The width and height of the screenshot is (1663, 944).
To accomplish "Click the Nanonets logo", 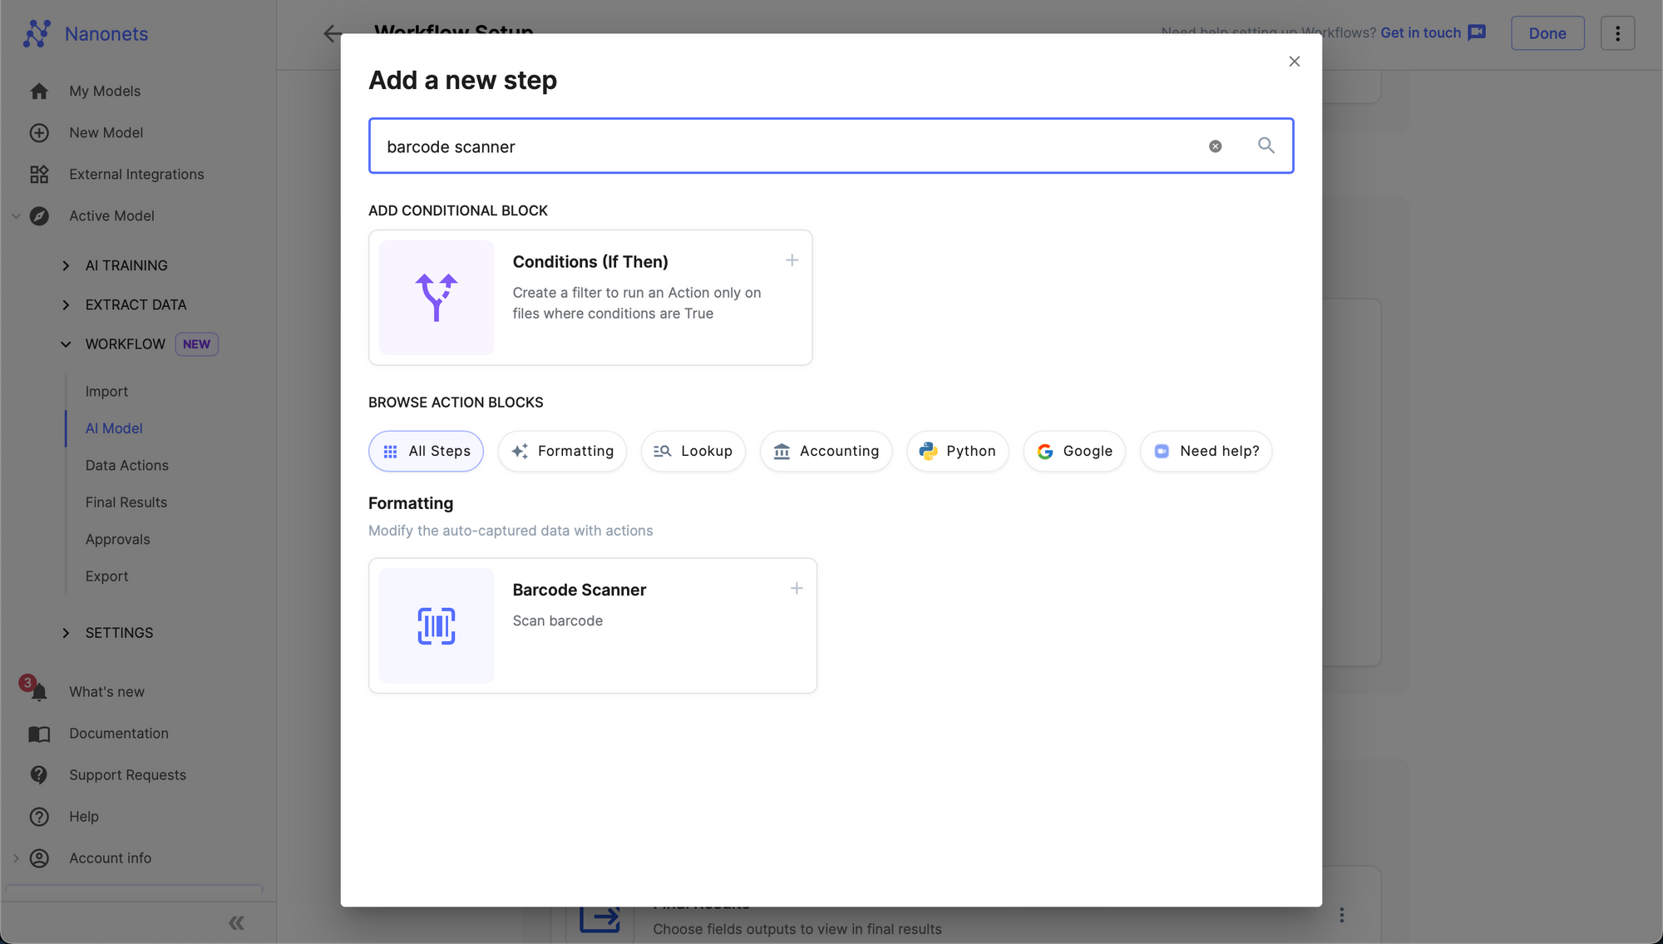I will click(37, 33).
